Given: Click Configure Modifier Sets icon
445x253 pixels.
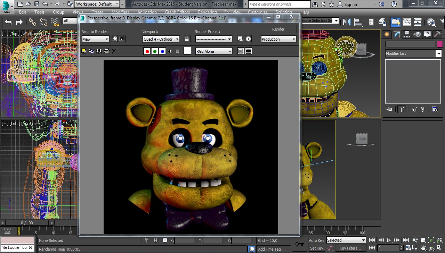Looking at the screenshot, I should pos(435,109).
